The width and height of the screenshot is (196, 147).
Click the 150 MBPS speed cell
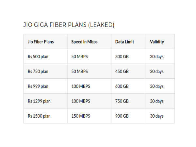tap(81, 116)
